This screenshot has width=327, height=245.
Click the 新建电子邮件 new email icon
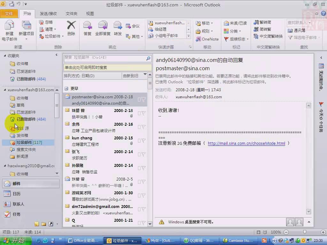(9, 30)
